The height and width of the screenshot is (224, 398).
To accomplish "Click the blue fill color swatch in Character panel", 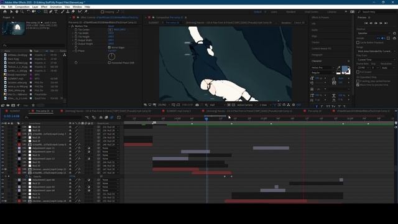I will pyautogui.click(x=345, y=68).
